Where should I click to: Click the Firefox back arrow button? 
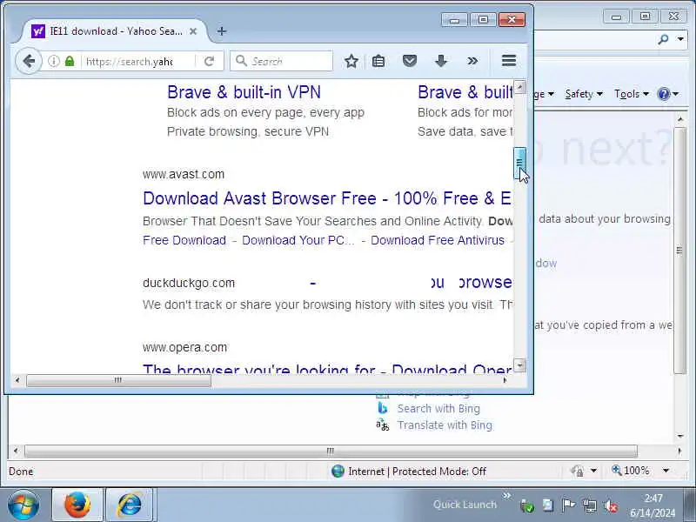click(x=29, y=61)
